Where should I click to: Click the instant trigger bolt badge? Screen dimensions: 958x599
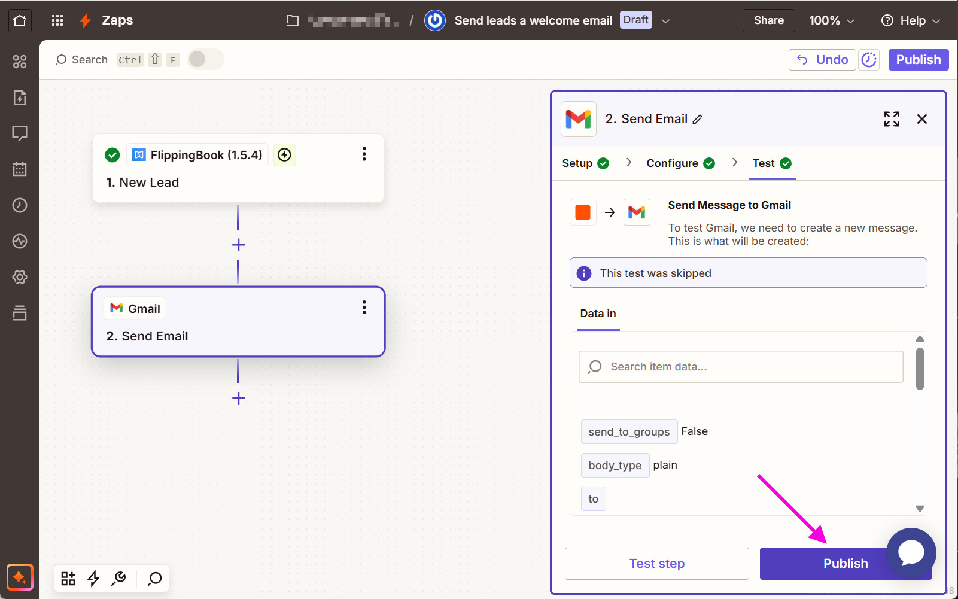point(285,155)
